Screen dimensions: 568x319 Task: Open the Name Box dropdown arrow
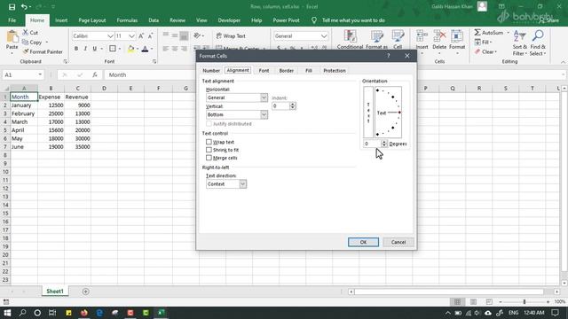(x=40, y=74)
